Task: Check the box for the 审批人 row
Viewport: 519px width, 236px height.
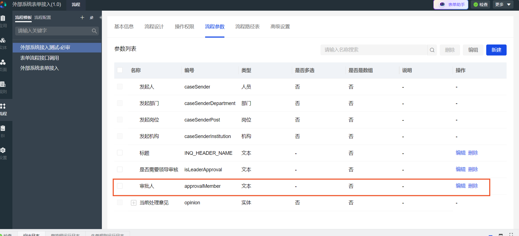Action: [x=120, y=186]
